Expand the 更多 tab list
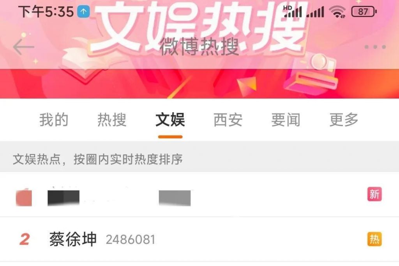Viewport: 399px width, 266px height. pos(344,120)
